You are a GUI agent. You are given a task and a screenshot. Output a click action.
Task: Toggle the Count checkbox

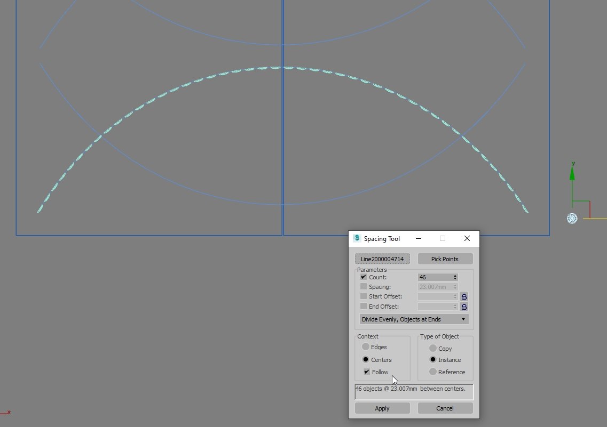tap(363, 277)
